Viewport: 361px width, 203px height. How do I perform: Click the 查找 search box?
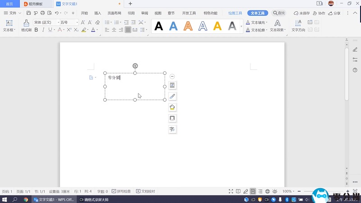pyautogui.click(x=279, y=13)
